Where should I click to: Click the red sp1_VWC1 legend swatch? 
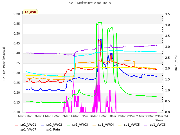click(x=17, y=125)
